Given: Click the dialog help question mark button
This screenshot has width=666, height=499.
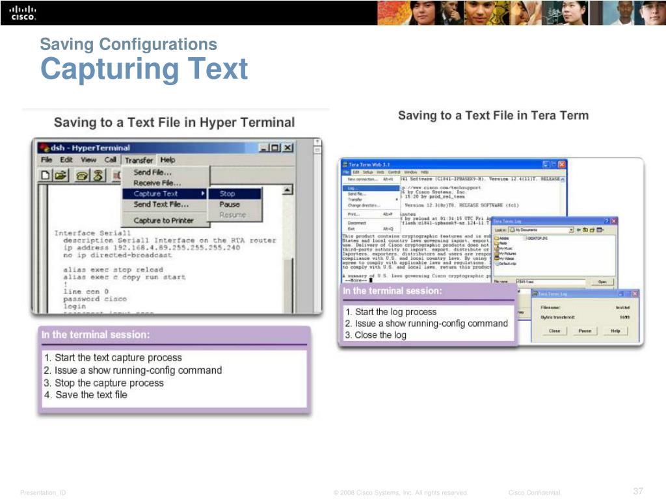Looking at the screenshot, I should point(607,221).
